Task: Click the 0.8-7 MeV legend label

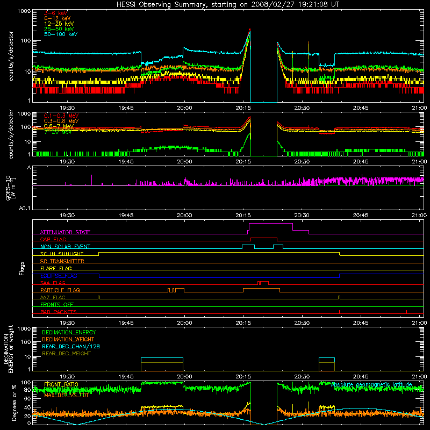Action: coord(59,126)
